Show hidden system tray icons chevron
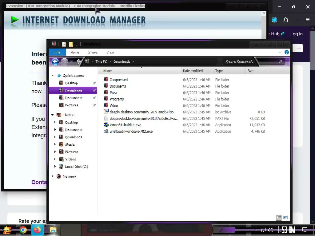The width and height of the screenshot is (315, 236). pyautogui.click(x=256, y=230)
